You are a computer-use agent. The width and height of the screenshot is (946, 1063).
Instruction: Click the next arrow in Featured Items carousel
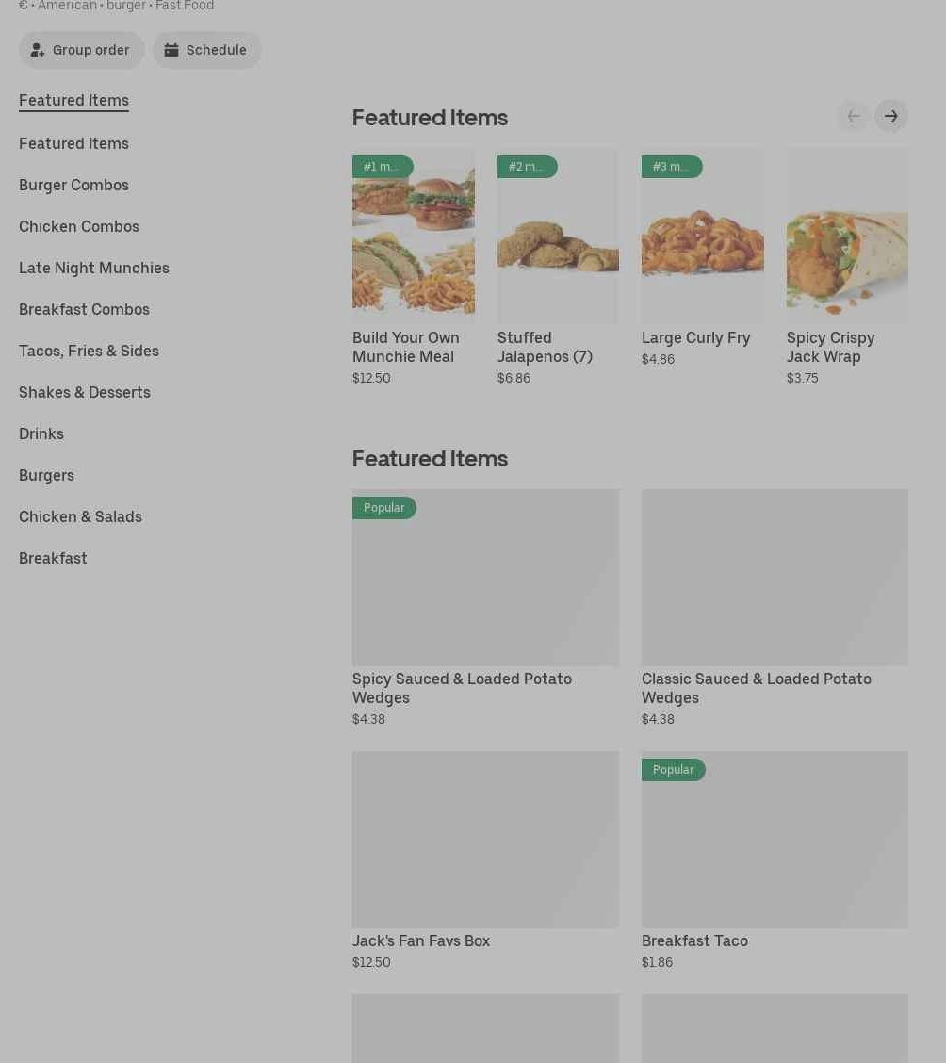[x=890, y=116]
